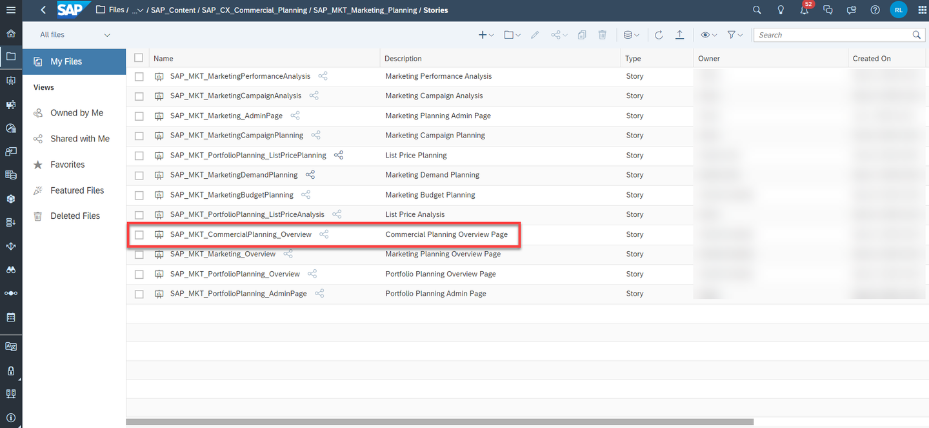Open the product switch grid icon
929x428 pixels.
point(921,10)
